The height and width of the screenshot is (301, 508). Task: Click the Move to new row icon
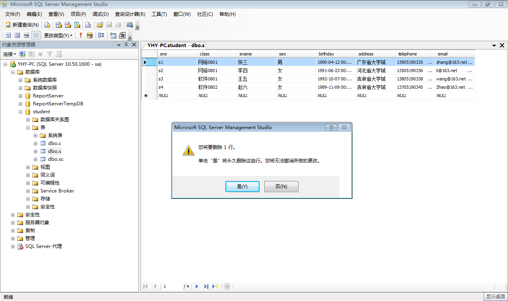[216, 286]
